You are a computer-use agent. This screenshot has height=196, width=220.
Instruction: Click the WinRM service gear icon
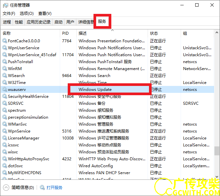click(5, 68)
